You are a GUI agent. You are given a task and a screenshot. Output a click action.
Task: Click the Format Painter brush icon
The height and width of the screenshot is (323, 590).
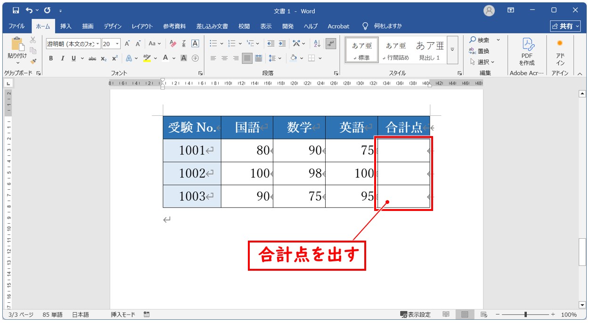[33, 61]
